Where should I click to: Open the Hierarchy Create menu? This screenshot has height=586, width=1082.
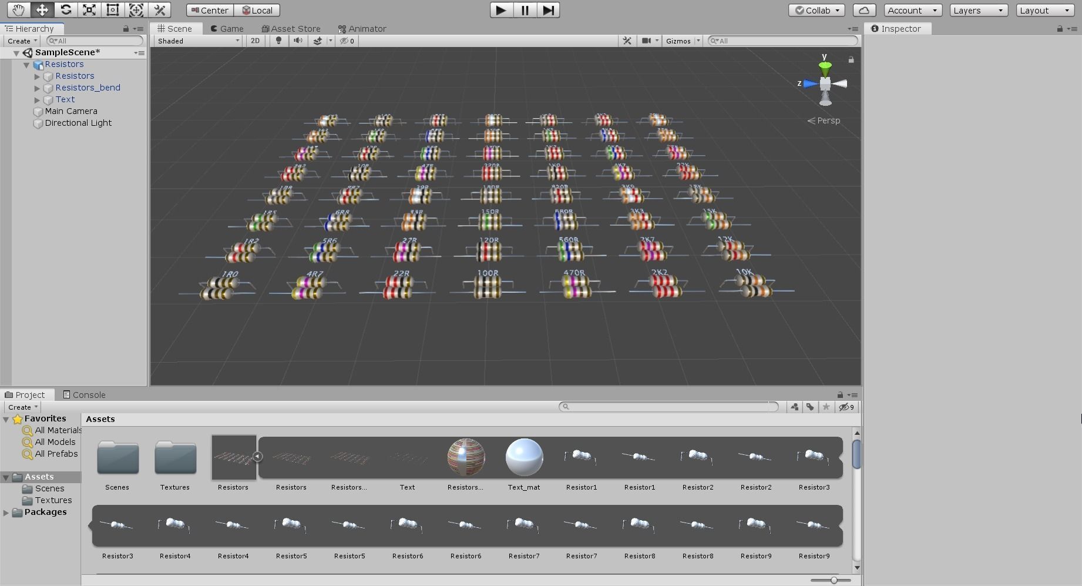(x=22, y=41)
